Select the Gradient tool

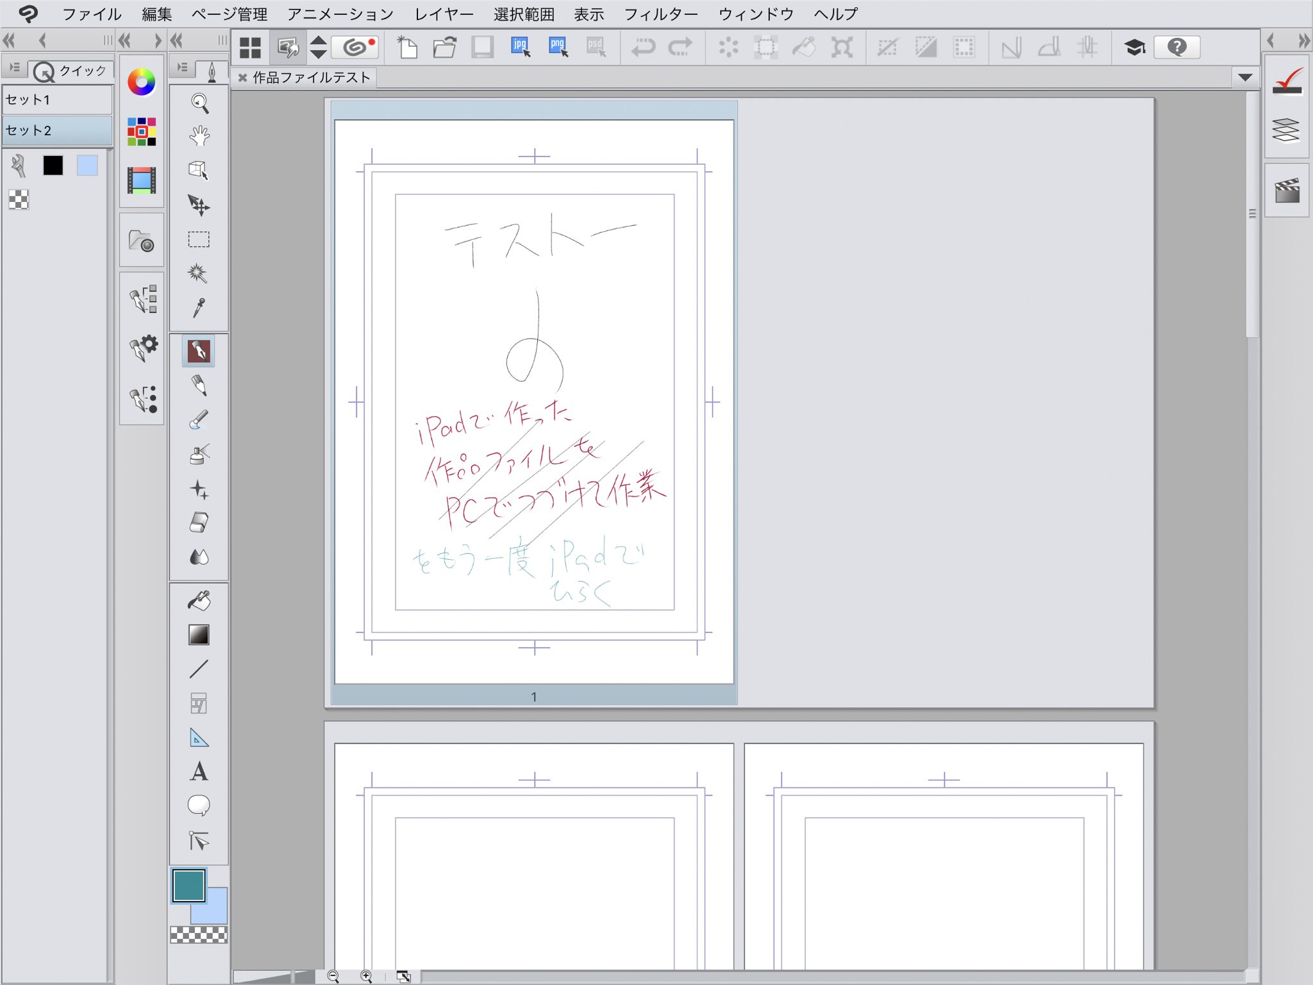click(199, 635)
